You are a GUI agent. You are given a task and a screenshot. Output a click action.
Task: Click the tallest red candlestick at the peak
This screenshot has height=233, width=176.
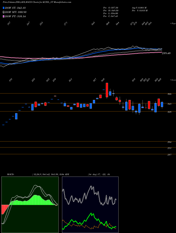pos(107,90)
